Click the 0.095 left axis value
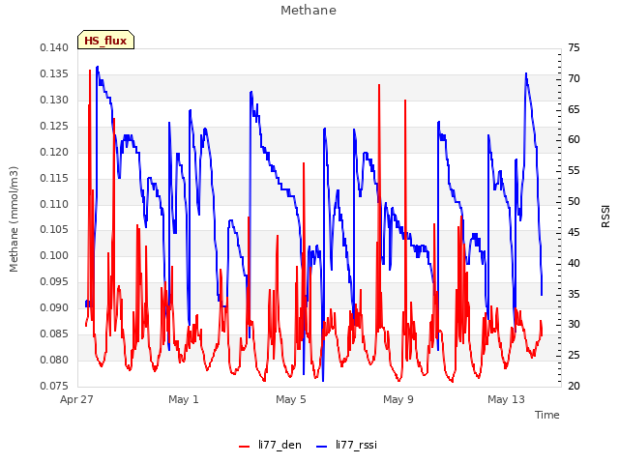Image resolution: width=619 pixels, height=464 pixels. pos(54,281)
